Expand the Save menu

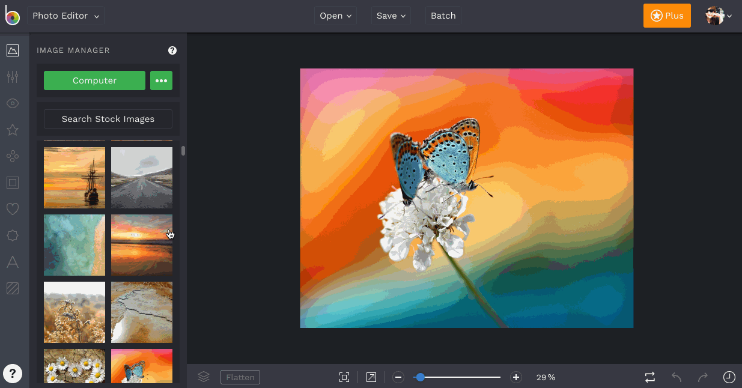[391, 16]
